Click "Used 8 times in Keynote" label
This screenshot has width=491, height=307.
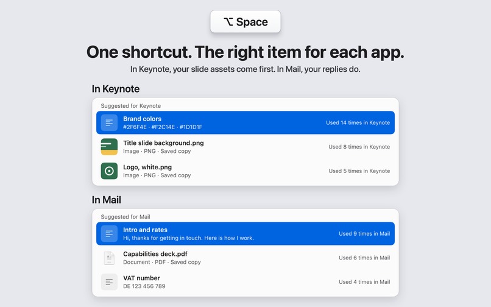359,147
